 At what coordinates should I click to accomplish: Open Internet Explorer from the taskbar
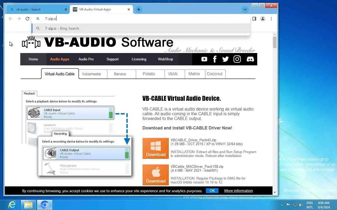pyautogui.click(x=12, y=205)
